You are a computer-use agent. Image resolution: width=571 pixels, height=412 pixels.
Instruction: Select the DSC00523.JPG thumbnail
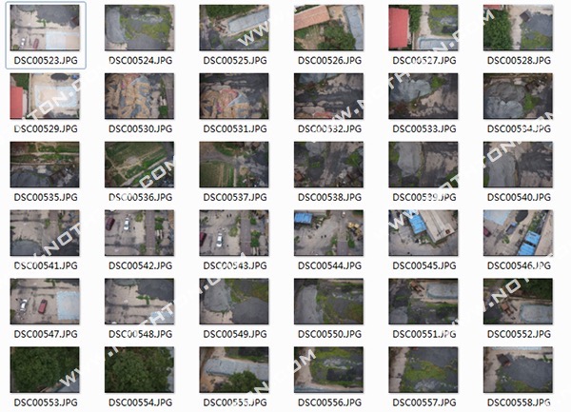click(45, 28)
